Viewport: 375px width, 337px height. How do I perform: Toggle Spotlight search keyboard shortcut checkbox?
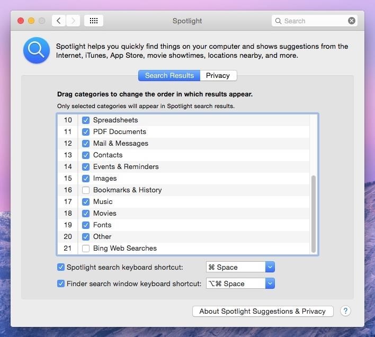[x=61, y=267]
